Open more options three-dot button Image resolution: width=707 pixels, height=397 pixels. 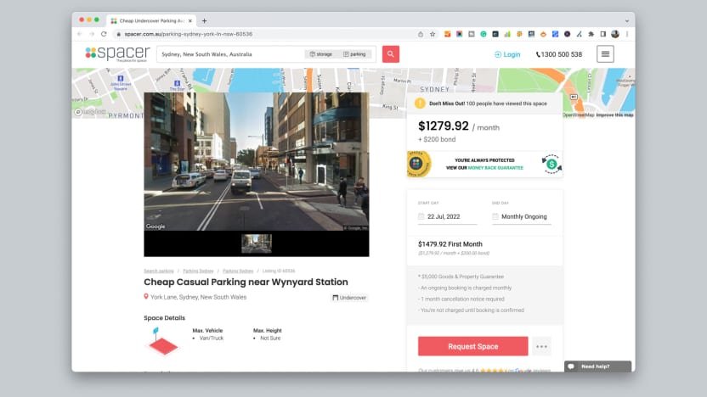(541, 347)
